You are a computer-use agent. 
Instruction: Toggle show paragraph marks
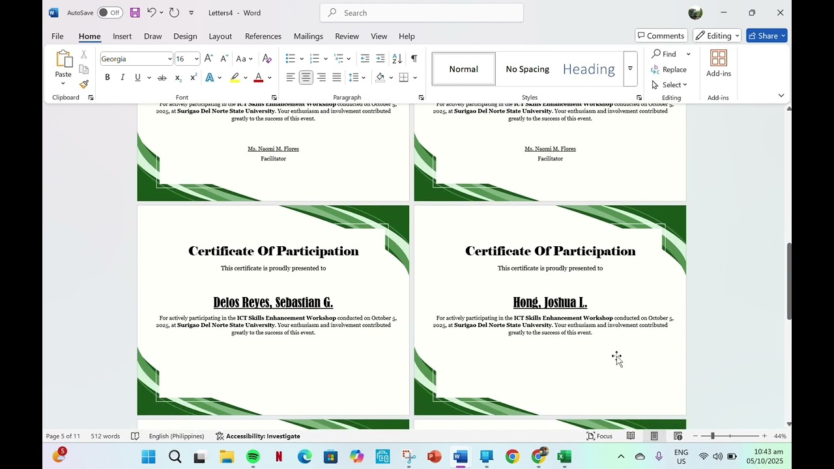click(x=414, y=59)
